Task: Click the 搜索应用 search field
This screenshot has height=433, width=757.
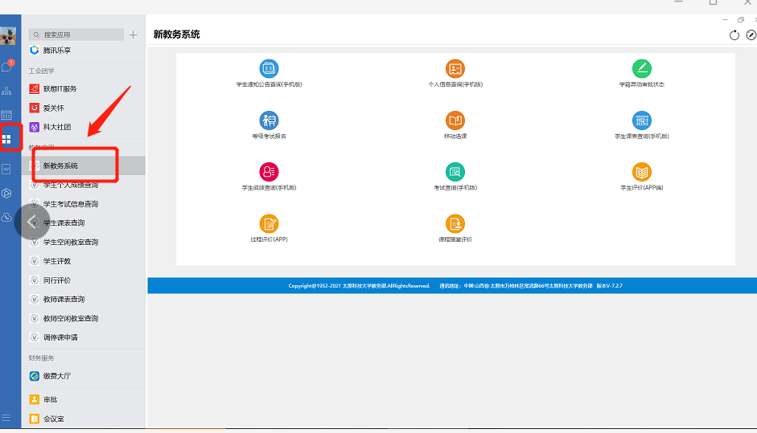Action: tap(76, 35)
